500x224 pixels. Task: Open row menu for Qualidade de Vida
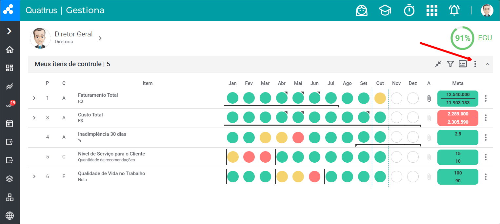pos(486,177)
